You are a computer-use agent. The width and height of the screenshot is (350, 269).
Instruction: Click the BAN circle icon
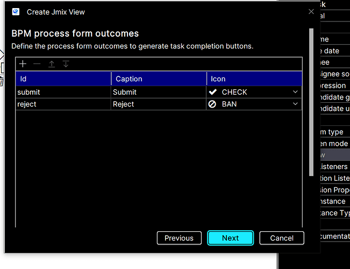pos(212,104)
